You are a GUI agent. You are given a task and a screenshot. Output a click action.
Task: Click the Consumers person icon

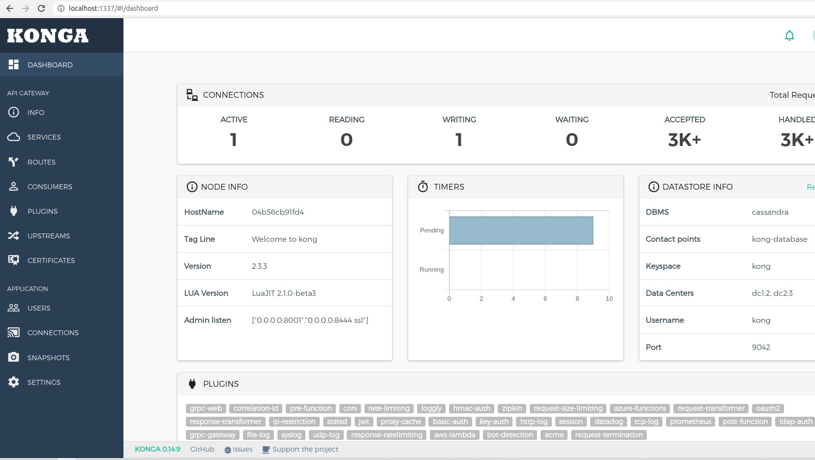point(14,186)
